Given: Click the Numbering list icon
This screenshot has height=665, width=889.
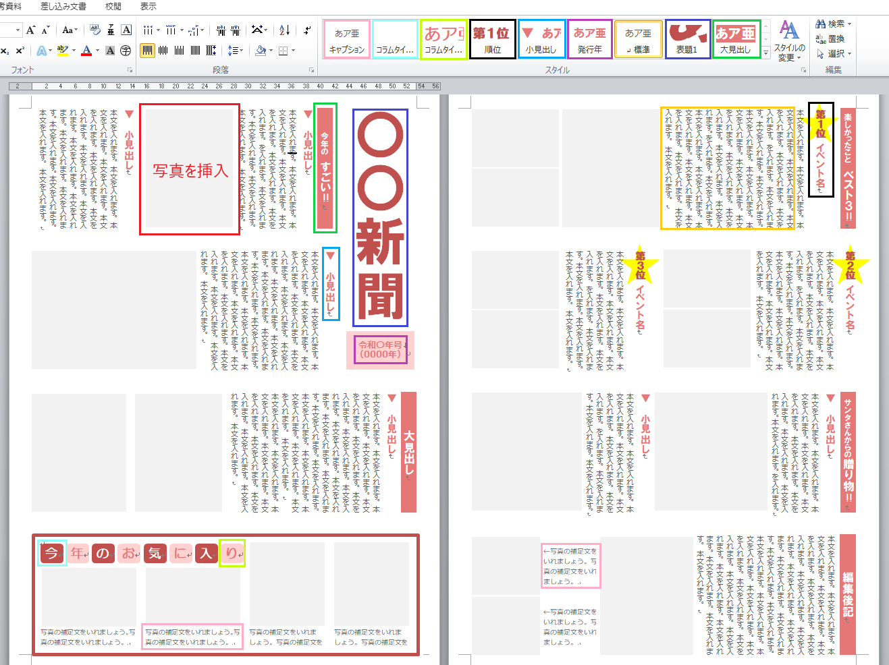Looking at the screenshot, I should pos(172,30).
